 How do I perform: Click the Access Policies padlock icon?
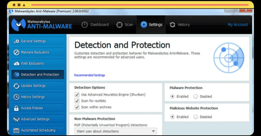(16, 108)
